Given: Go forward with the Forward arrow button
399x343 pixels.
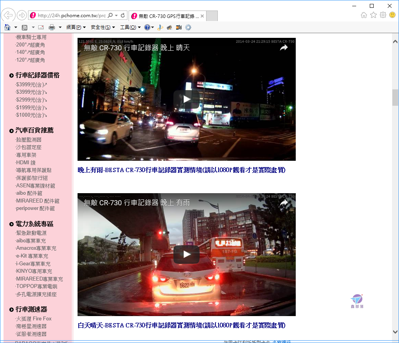Looking at the screenshot, I should (x=22, y=15).
